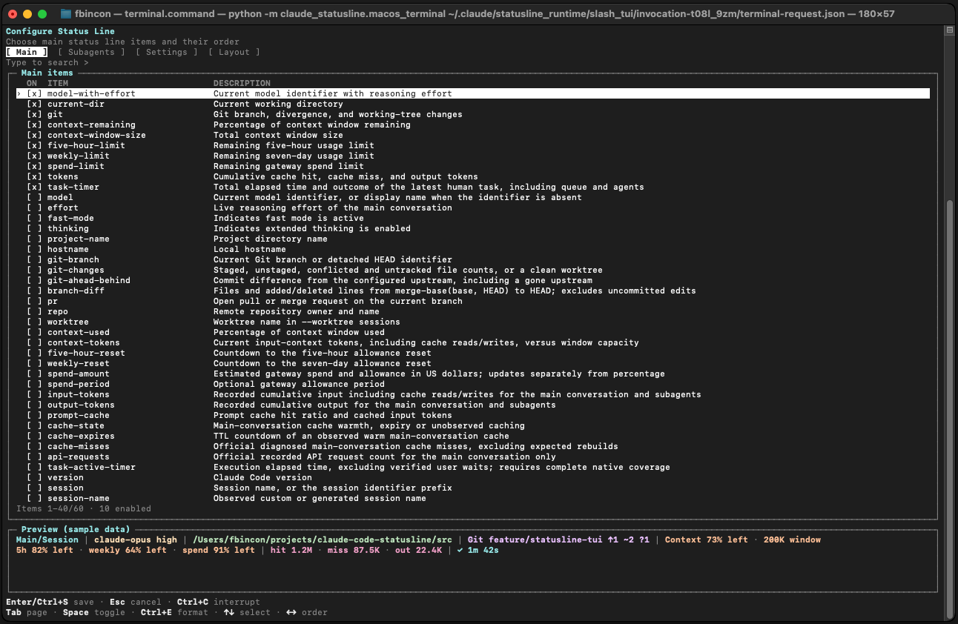Click the branch-diff item name
958x624 pixels.
(x=76, y=291)
